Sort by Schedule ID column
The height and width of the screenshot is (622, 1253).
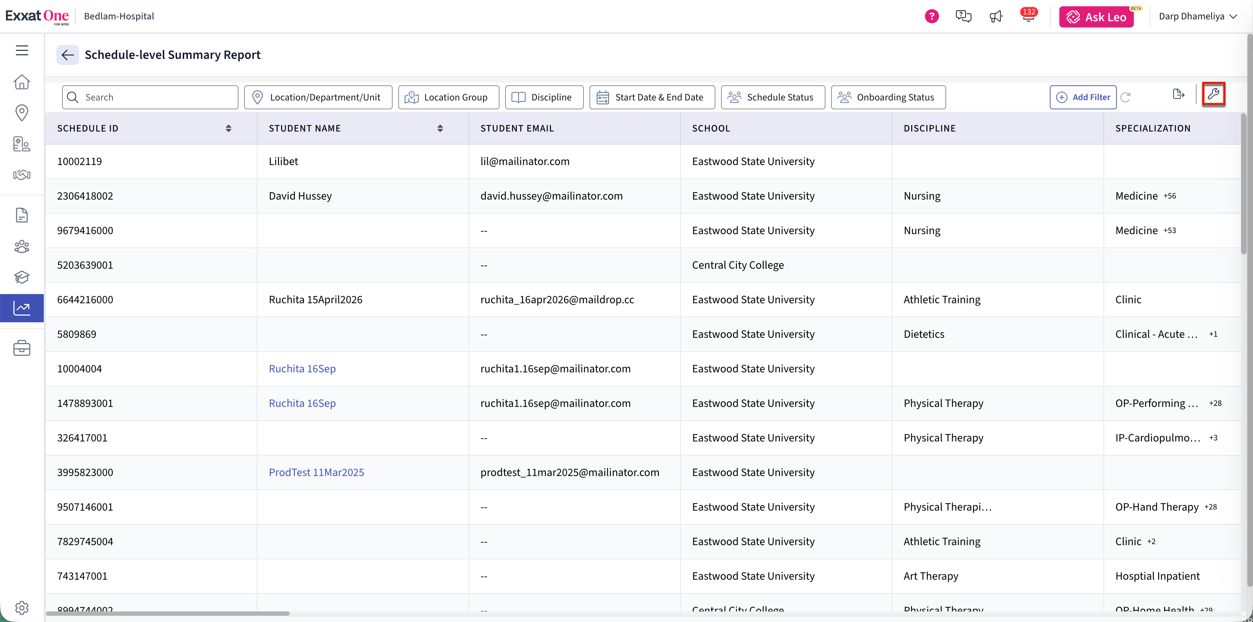pos(229,128)
